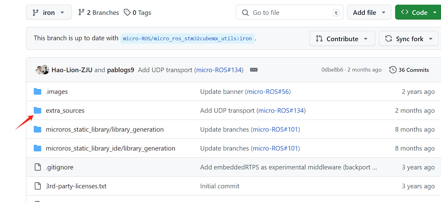Click the .images folder icon
The height and width of the screenshot is (202, 441).
click(x=37, y=91)
